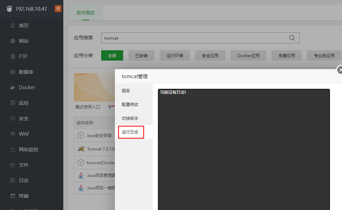Open the 服务 tab in tomcat管理

point(134,91)
